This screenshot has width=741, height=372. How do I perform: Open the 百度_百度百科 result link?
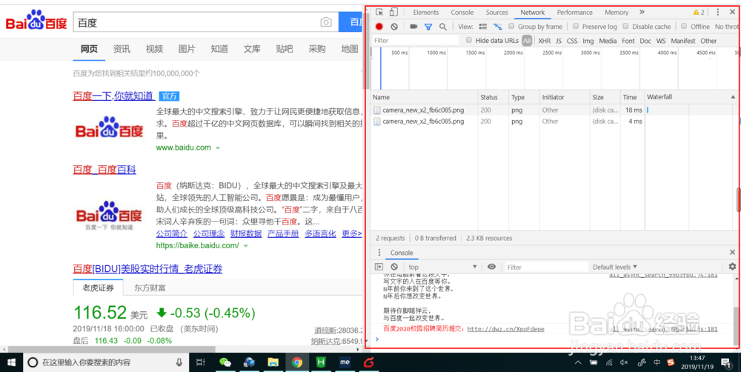104,170
